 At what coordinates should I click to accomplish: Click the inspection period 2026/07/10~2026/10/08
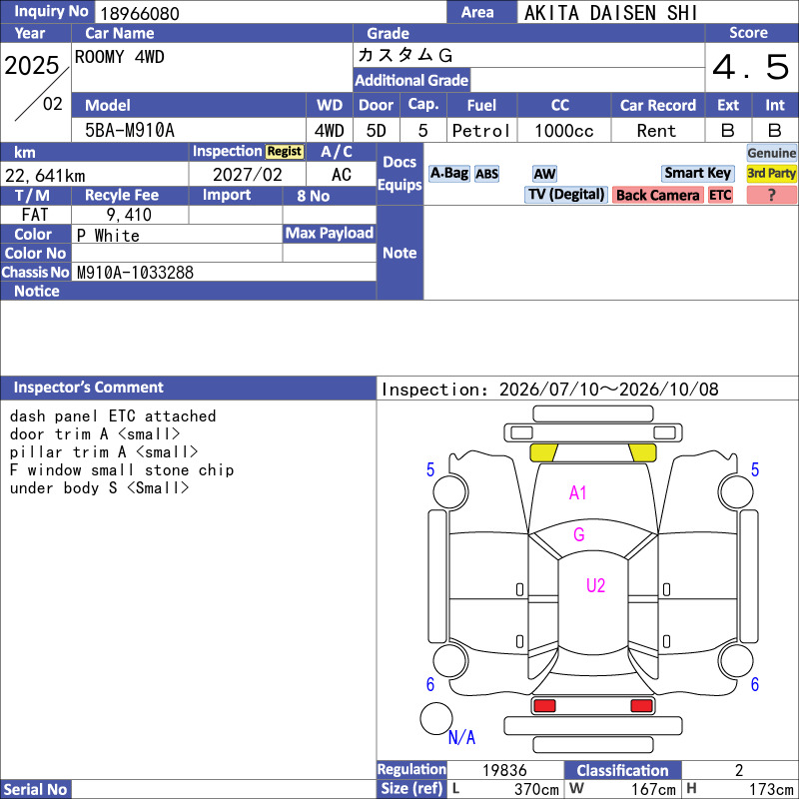(608, 390)
